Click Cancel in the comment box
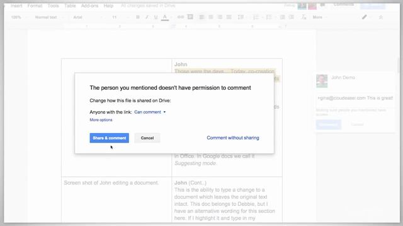The image size is (403, 226). tap(357, 124)
